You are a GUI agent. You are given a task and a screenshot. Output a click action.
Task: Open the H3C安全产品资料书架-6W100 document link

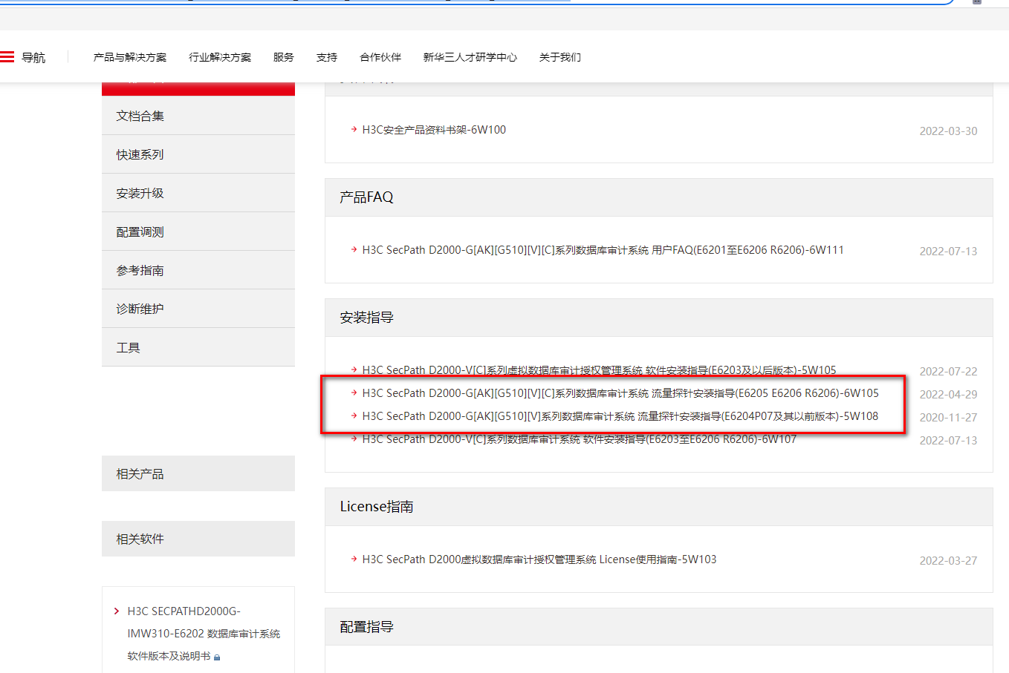point(434,130)
